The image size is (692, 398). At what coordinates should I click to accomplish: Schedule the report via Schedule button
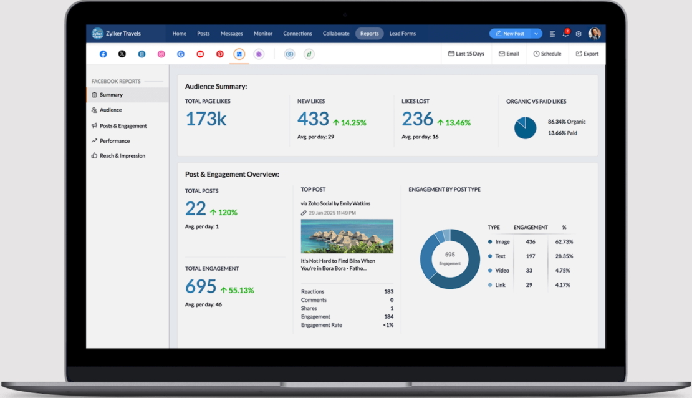click(x=547, y=54)
